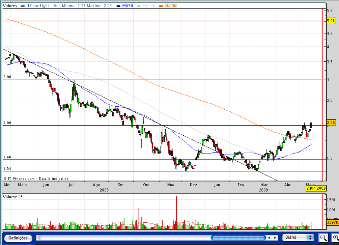Screen dimensions: 339x245
Task: Click the Out month axis label
Action: (146, 185)
